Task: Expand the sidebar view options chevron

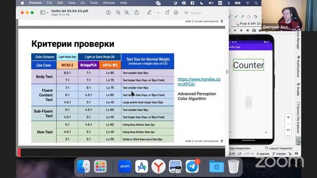Action: click(x=48, y=13)
